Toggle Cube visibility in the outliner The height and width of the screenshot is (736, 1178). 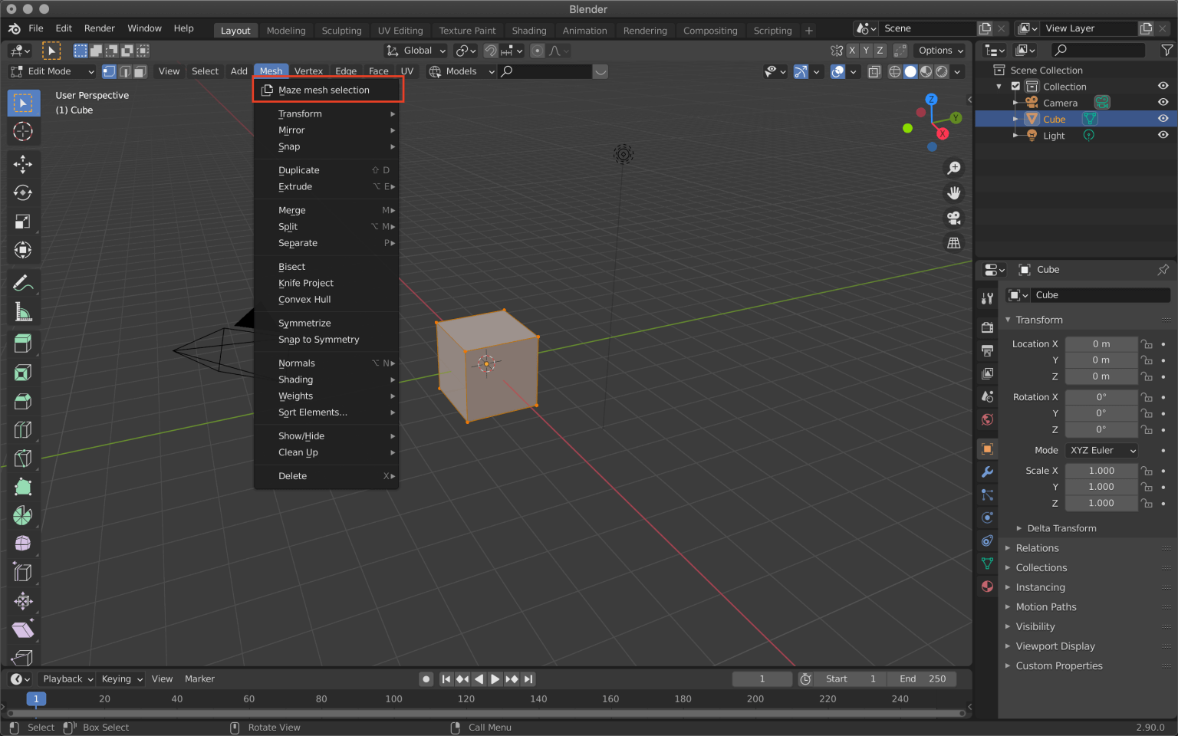coord(1163,119)
